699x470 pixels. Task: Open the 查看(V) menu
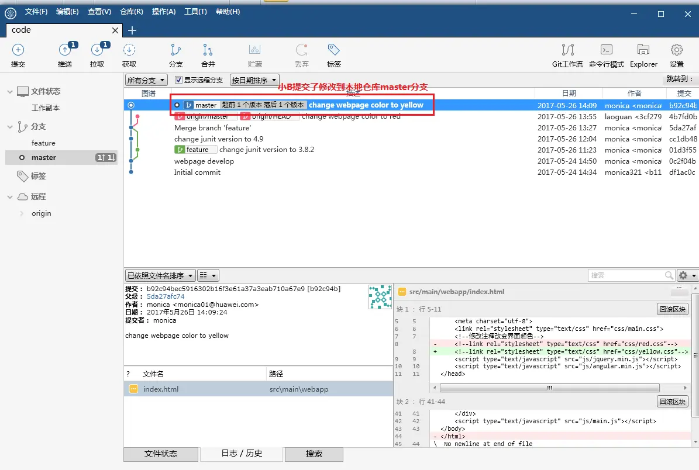(99, 12)
